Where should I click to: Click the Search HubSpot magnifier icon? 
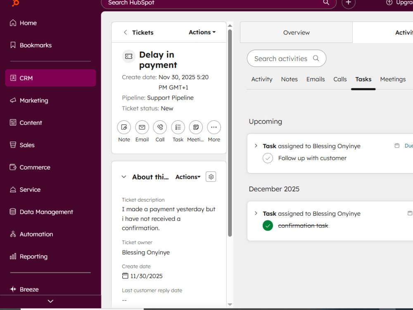[x=326, y=2]
